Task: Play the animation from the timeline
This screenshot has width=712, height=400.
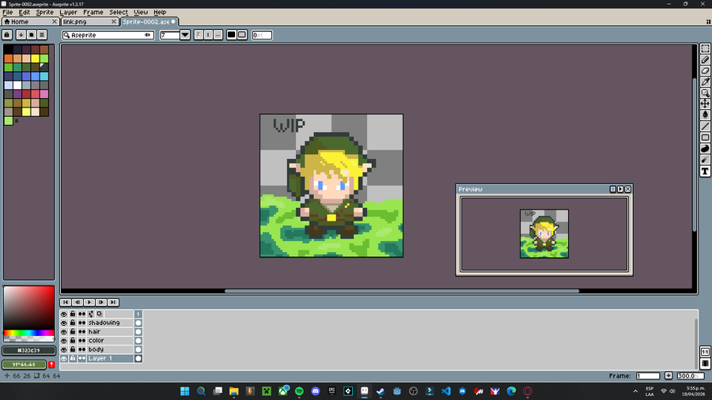Action: click(89, 302)
